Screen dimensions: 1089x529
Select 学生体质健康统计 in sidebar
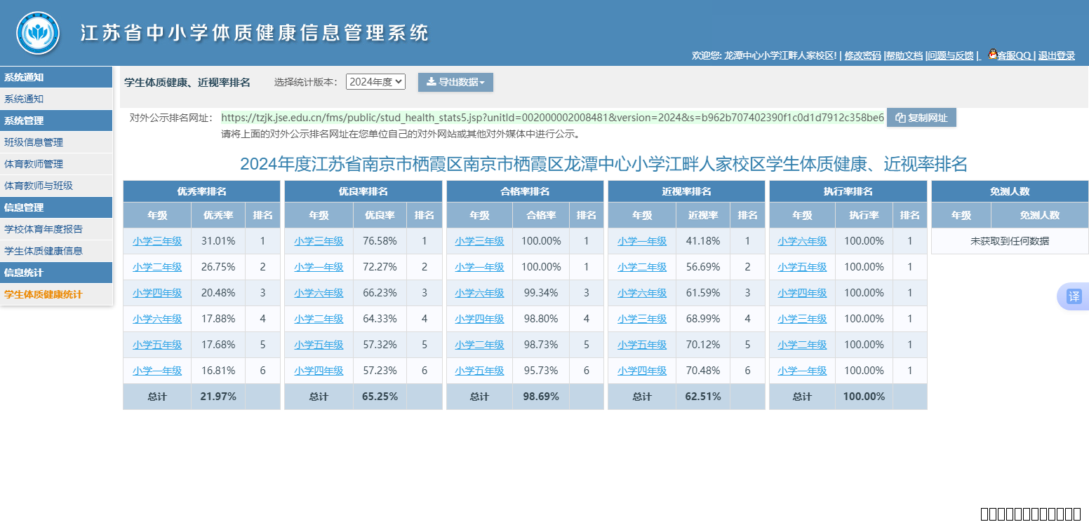point(56,294)
